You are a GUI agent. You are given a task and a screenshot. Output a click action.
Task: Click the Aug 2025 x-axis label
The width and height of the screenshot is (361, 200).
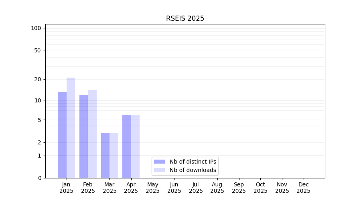(x=217, y=188)
